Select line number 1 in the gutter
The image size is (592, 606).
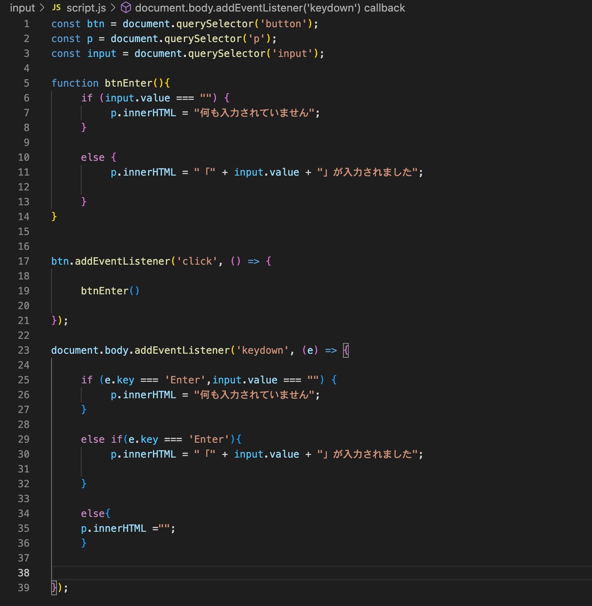pyautogui.click(x=26, y=24)
